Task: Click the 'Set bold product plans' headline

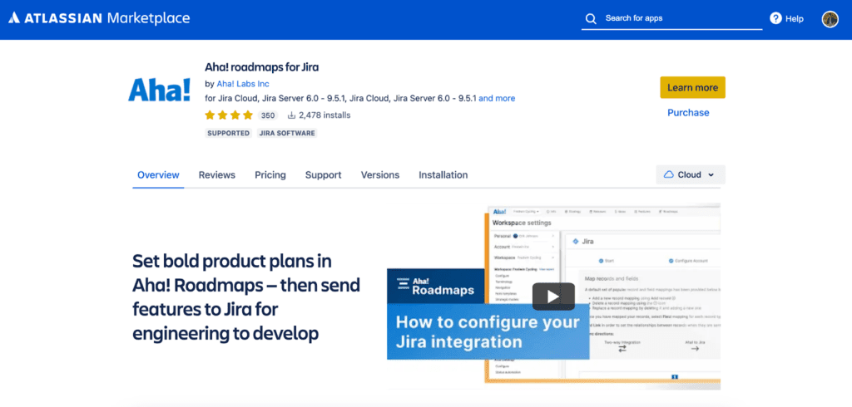Action: point(246,297)
